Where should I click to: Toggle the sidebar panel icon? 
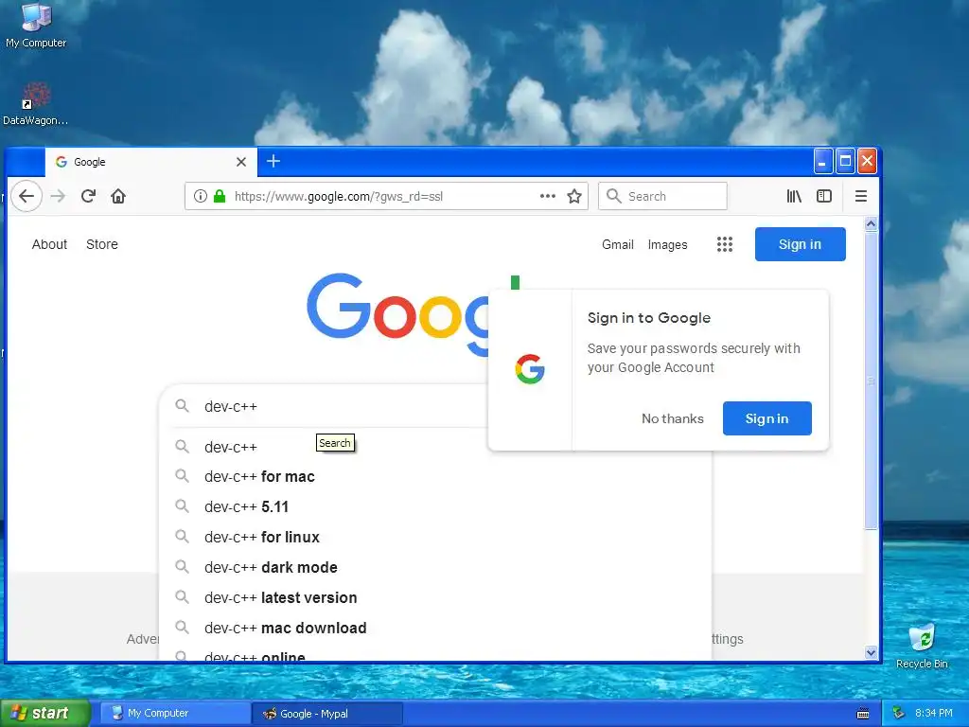coord(824,196)
